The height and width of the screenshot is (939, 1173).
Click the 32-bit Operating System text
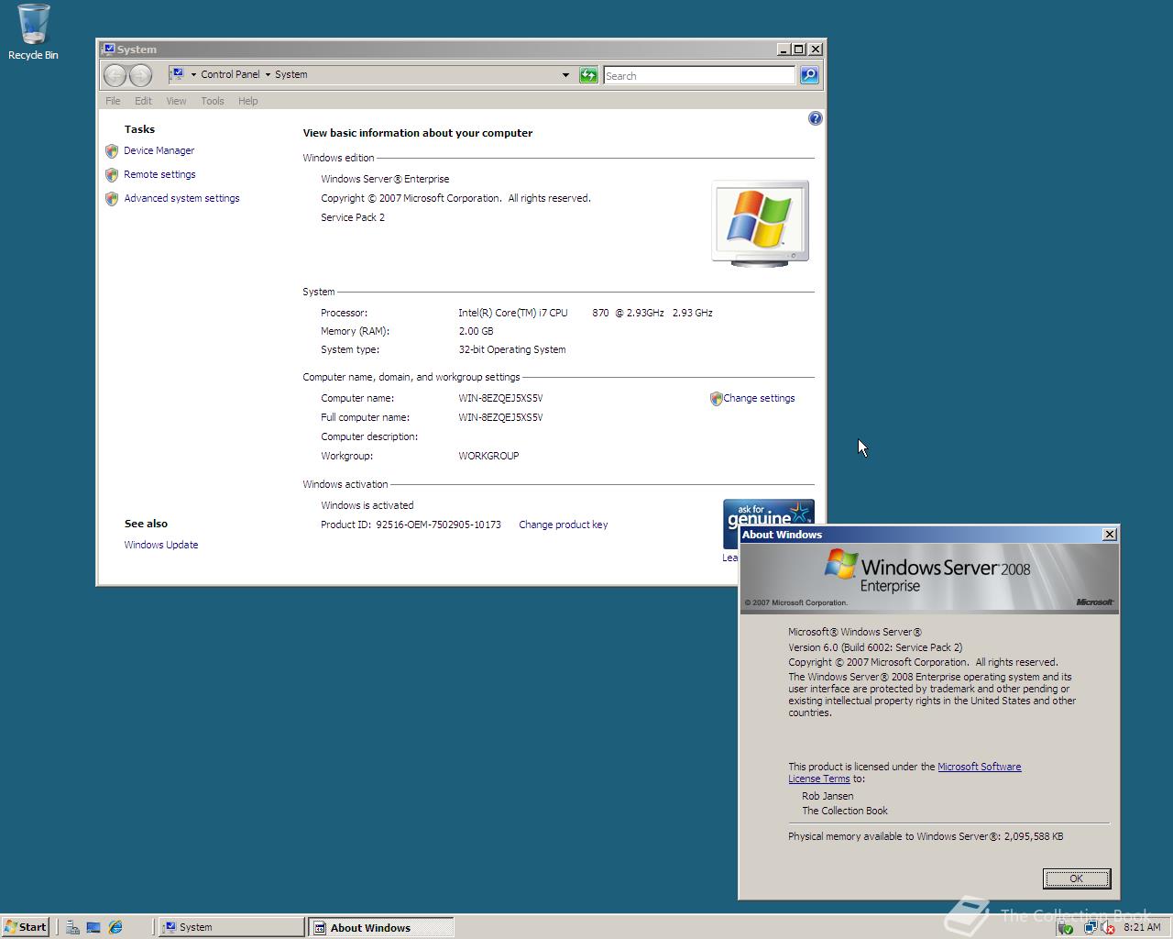coord(511,349)
